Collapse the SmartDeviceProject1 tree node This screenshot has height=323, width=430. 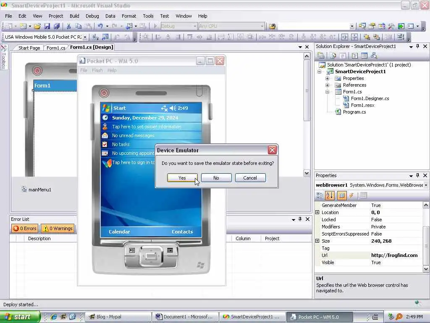click(x=319, y=71)
